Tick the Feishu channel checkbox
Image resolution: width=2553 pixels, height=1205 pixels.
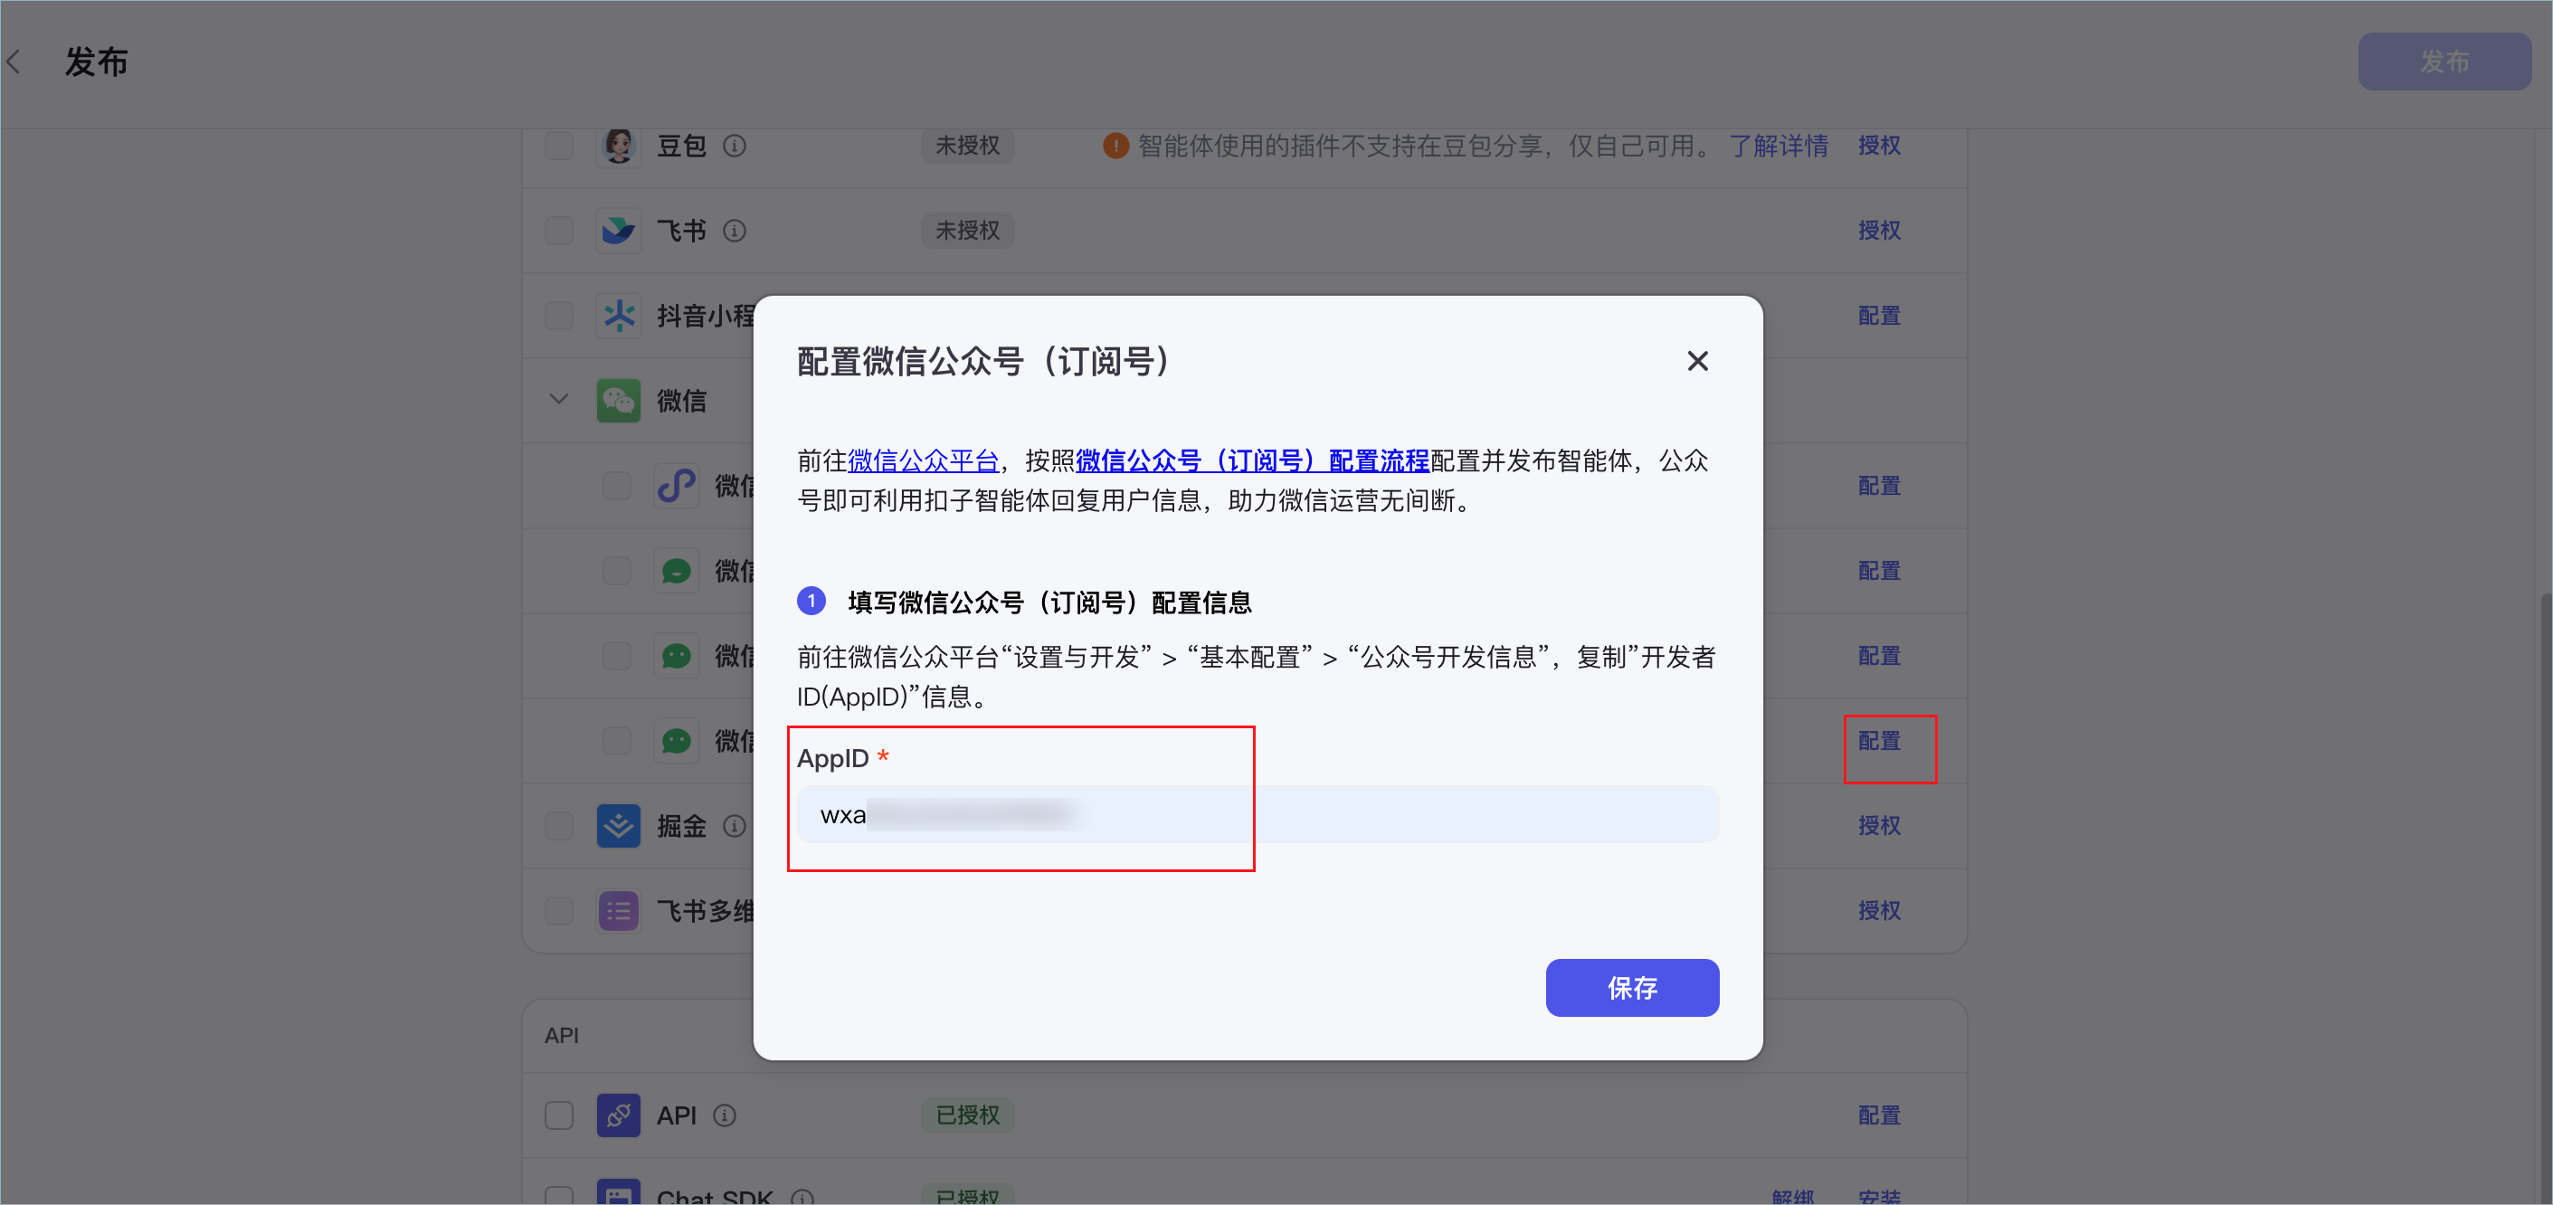click(x=559, y=231)
